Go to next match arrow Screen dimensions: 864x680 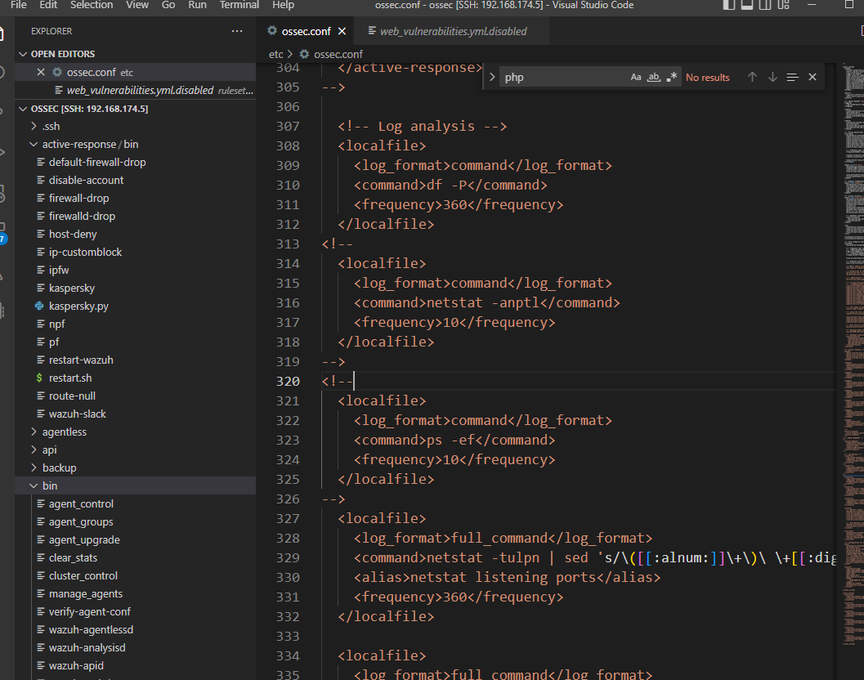click(772, 77)
